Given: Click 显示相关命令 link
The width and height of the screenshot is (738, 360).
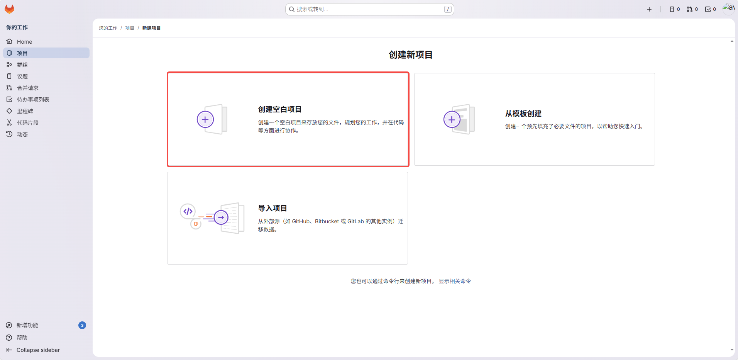Looking at the screenshot, I should coord(455,281).
